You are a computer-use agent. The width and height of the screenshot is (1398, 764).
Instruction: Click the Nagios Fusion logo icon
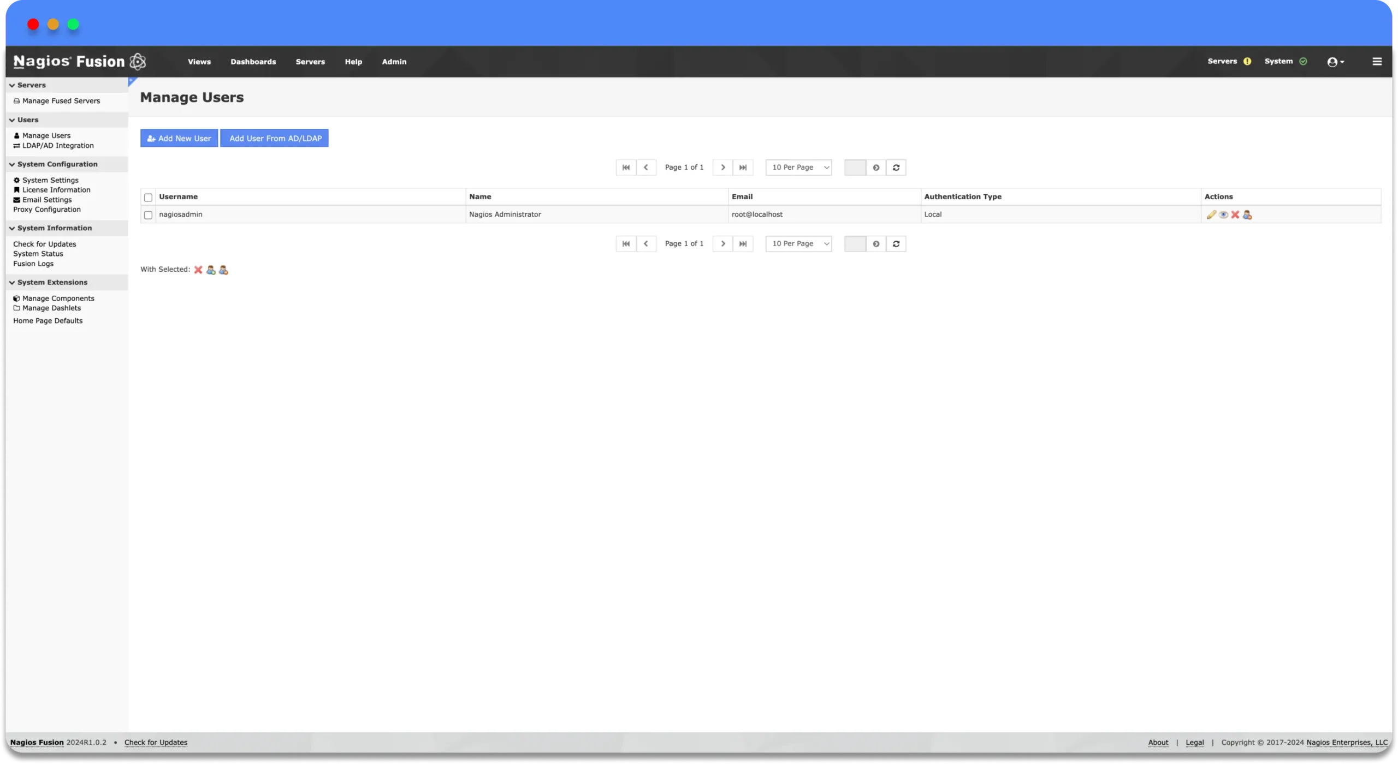138,61
